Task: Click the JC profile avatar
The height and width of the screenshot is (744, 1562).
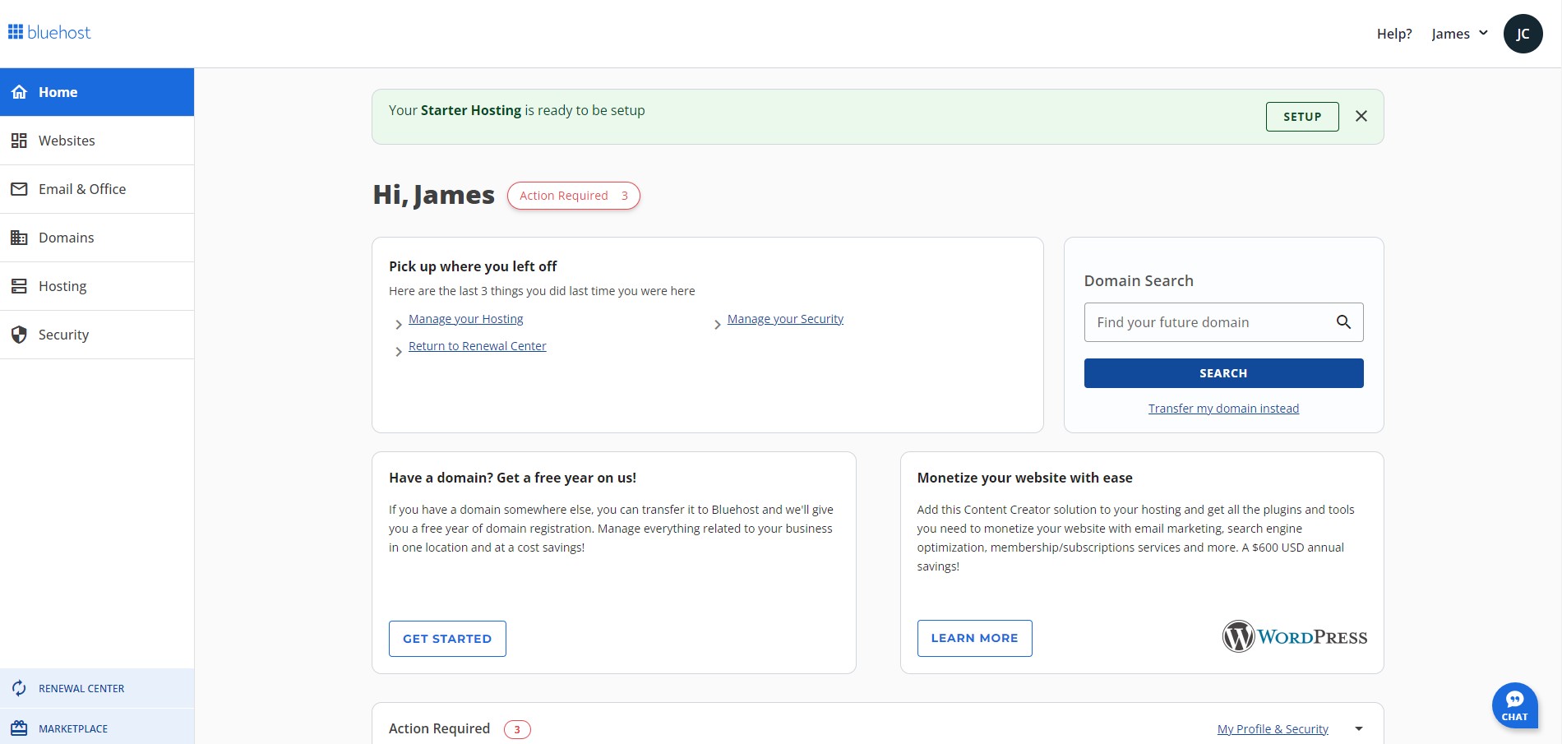Action: point(1523,34)
